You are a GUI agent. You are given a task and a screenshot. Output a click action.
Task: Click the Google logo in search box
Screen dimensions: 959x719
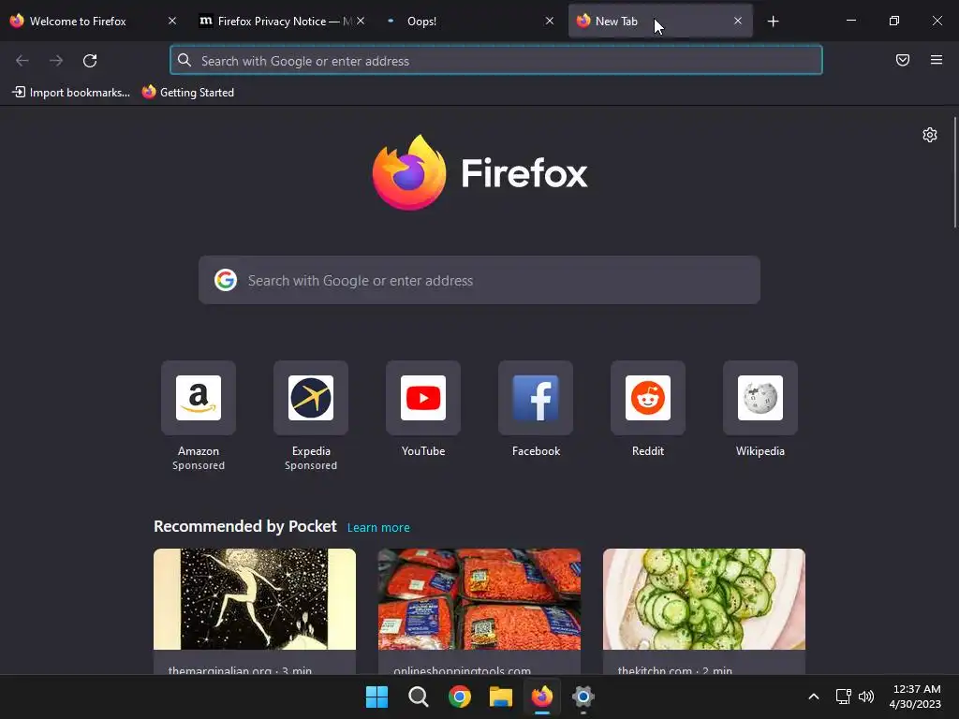coord(226,280)
